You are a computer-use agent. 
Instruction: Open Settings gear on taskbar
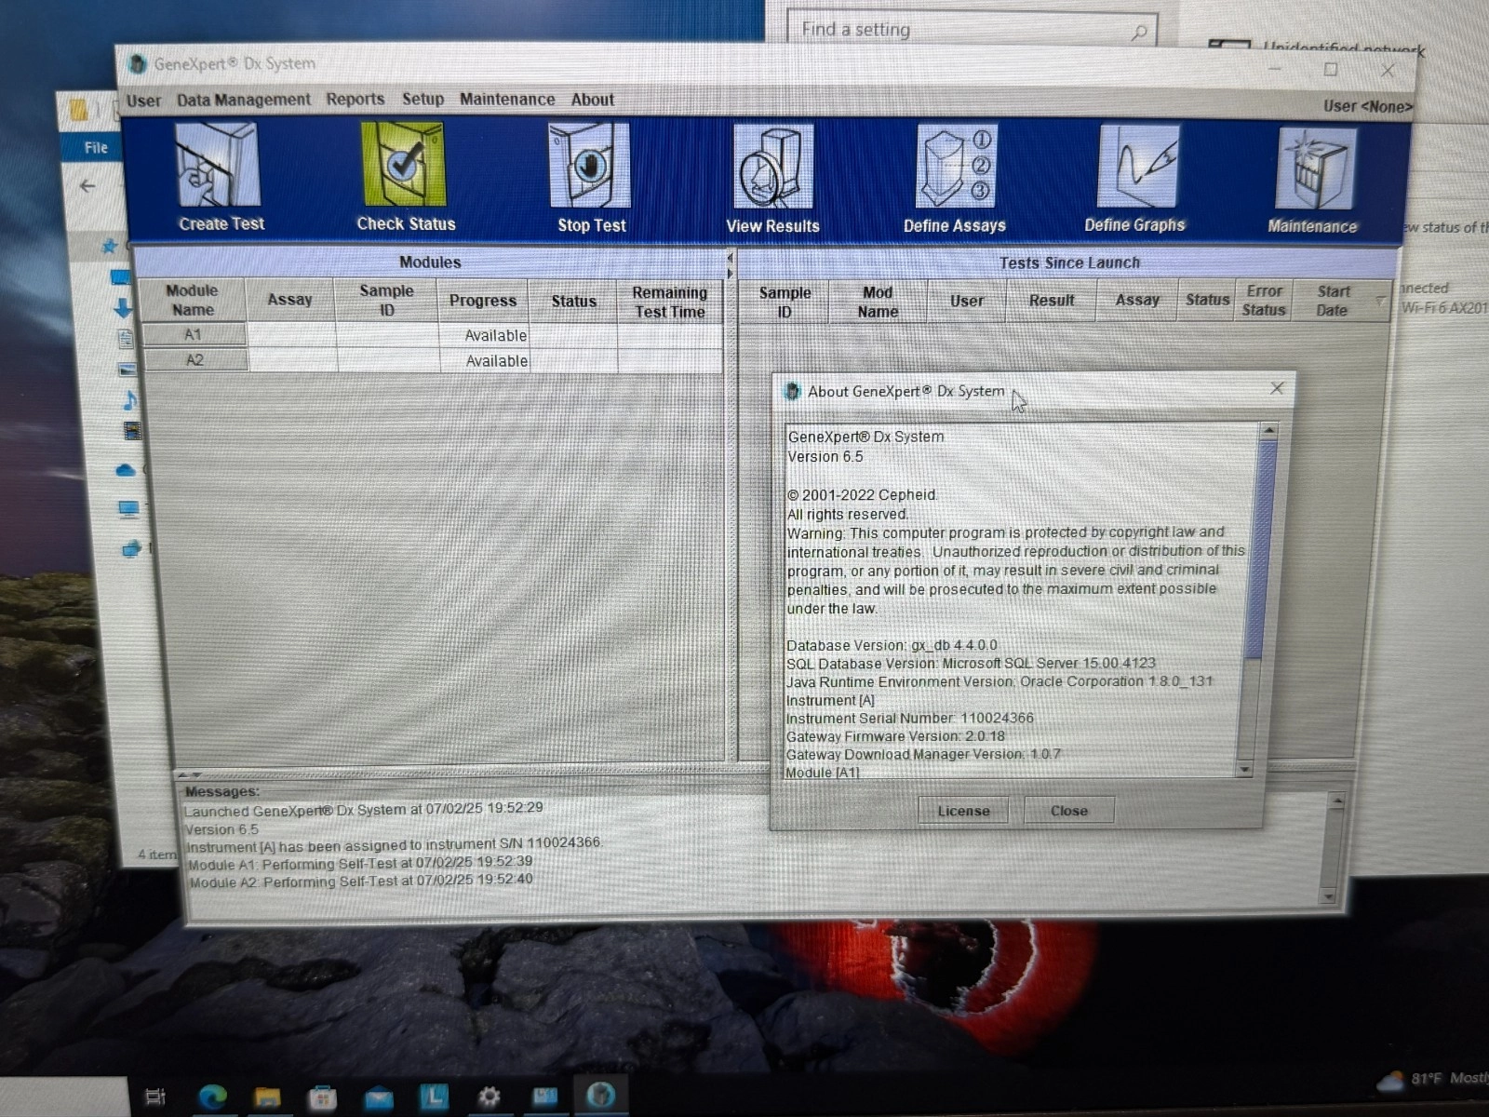489,1097
